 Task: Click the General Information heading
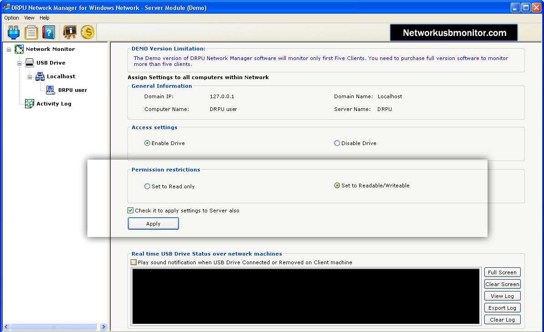click(162, 86)
